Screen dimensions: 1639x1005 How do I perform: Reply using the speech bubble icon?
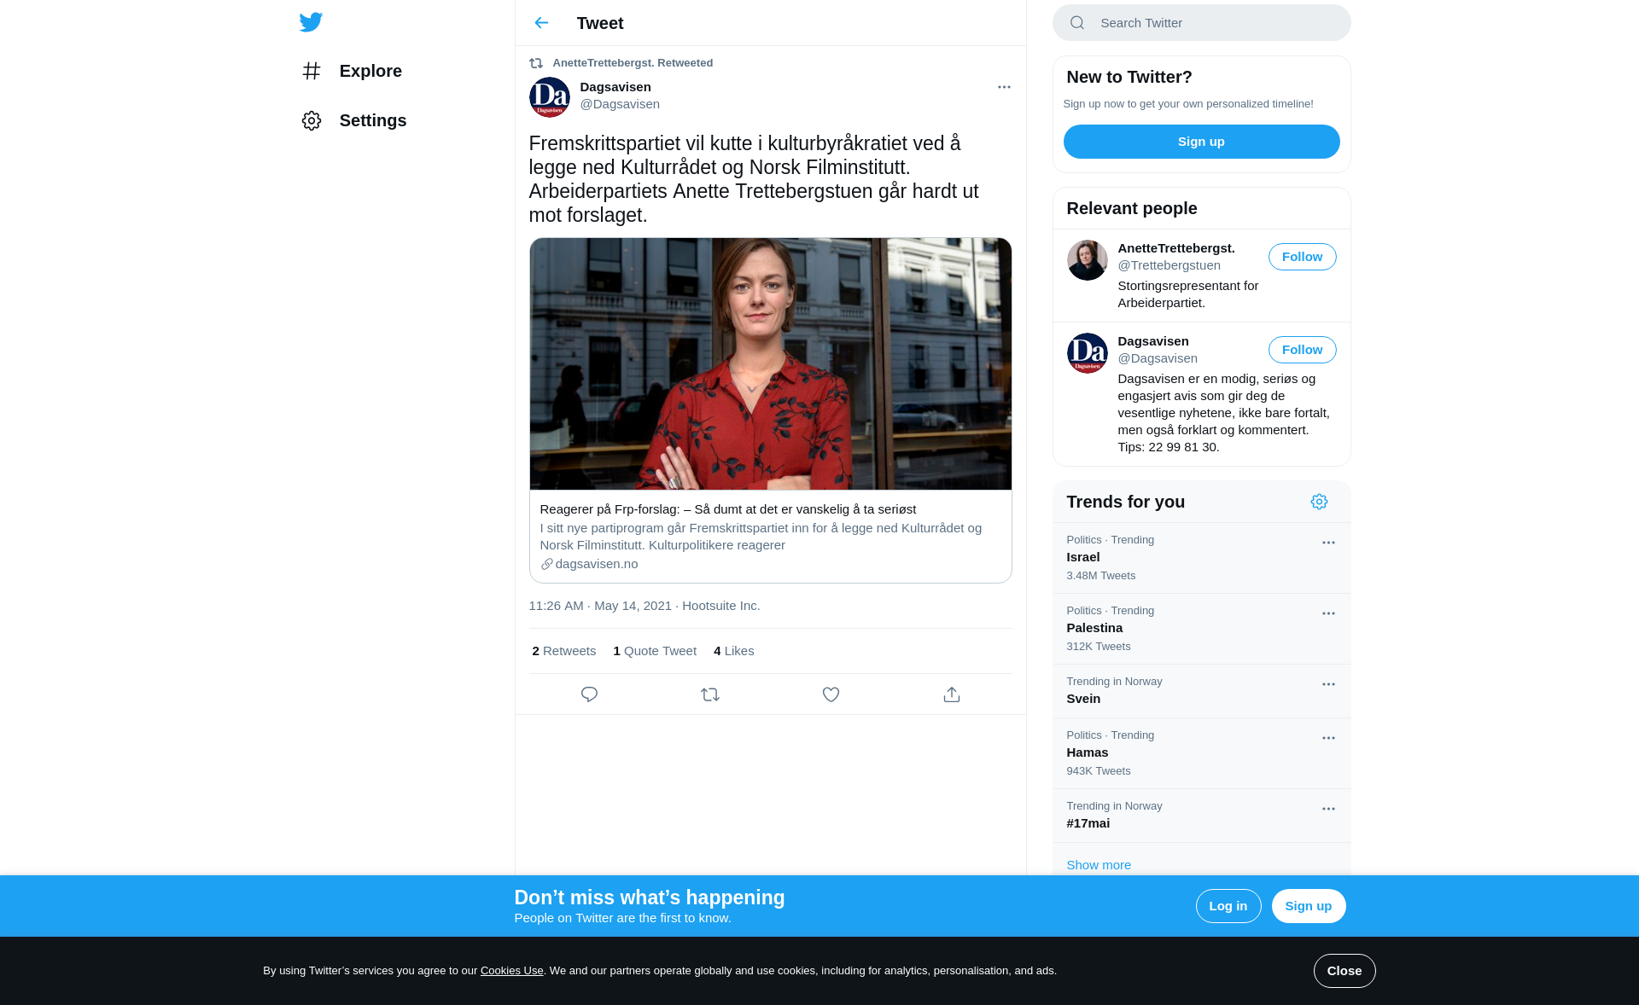589,694
